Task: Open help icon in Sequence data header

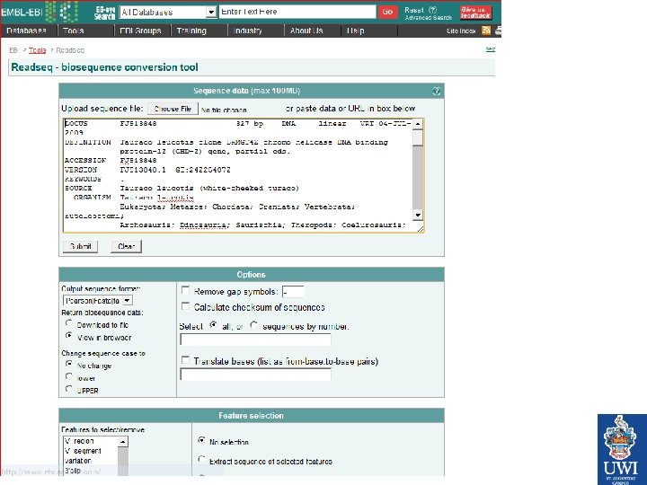Action: click(437, 91)
